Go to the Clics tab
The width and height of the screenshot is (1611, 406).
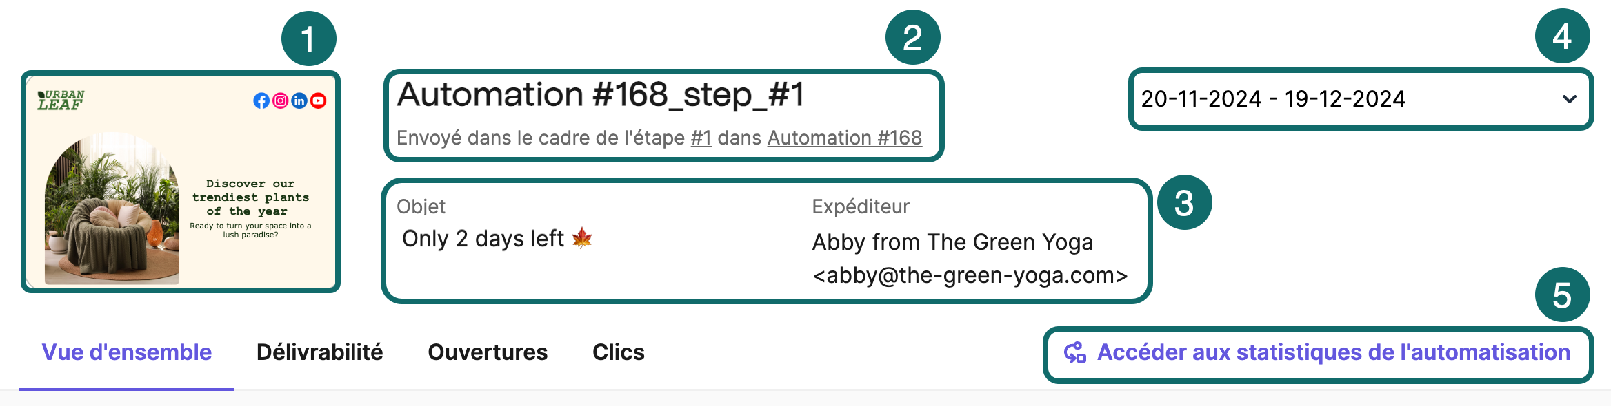619,352
